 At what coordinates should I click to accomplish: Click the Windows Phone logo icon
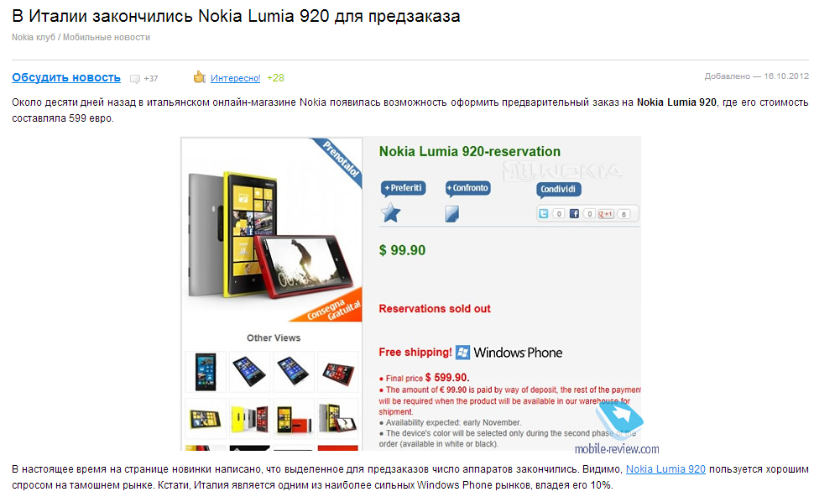462,352
